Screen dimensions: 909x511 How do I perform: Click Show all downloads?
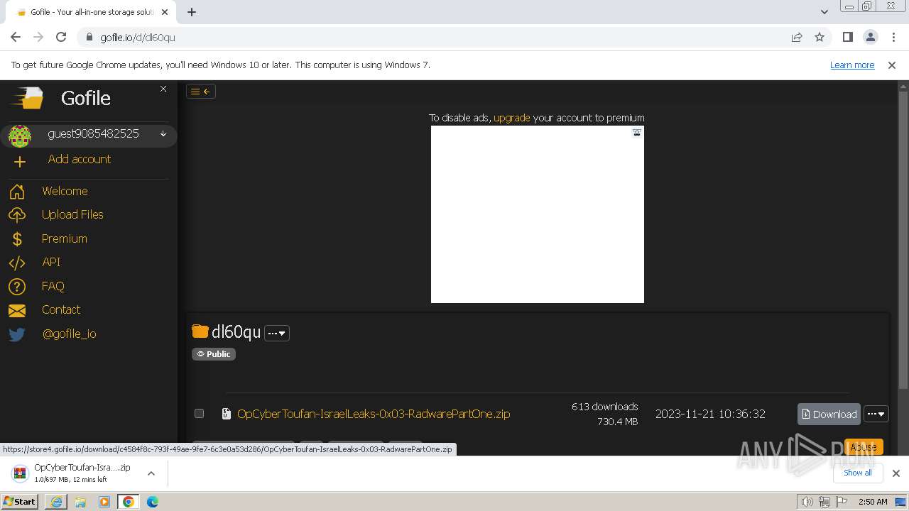pyautogui.click(x=858, y=473)
